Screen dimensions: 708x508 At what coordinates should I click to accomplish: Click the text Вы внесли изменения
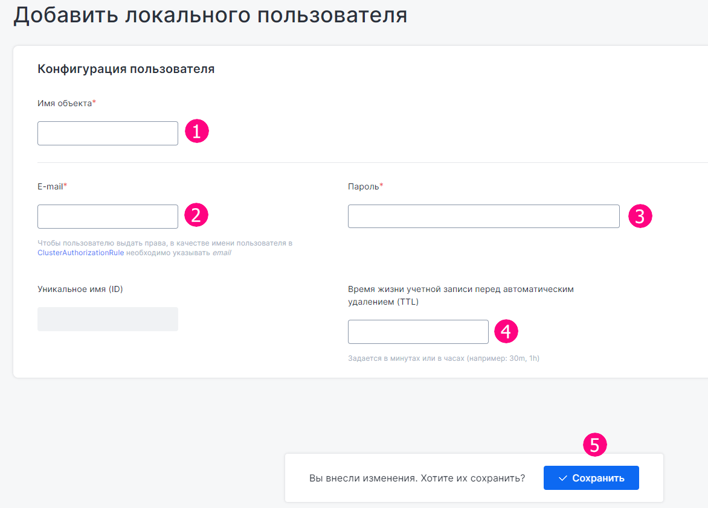363,478
